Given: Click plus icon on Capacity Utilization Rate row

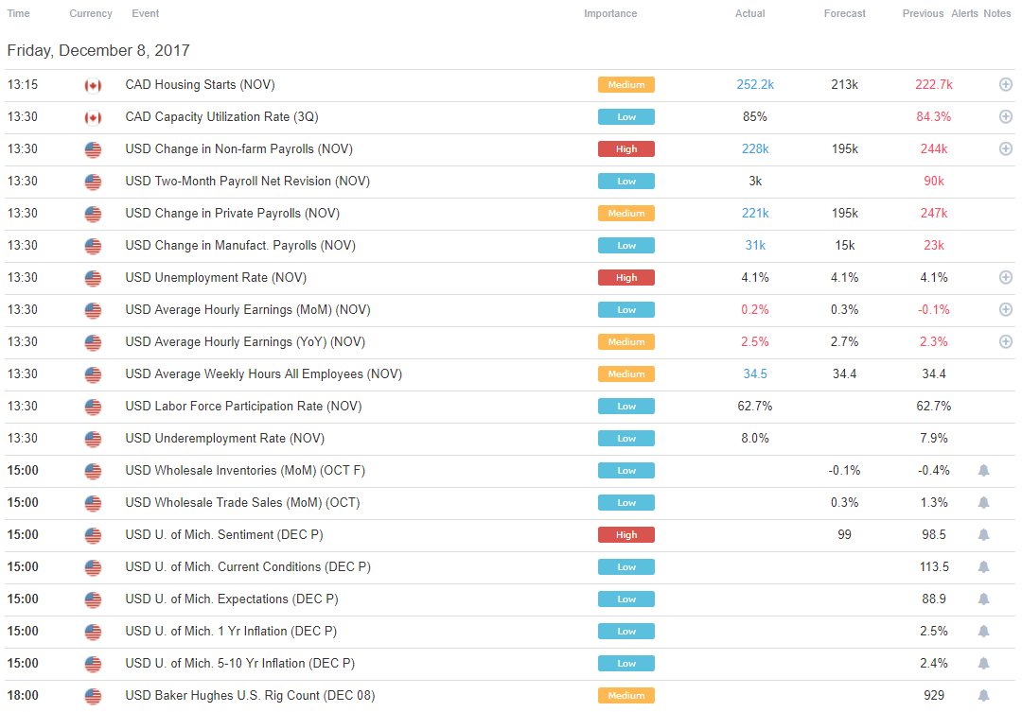Looking at the screenshot, I should click(1006, 116).
